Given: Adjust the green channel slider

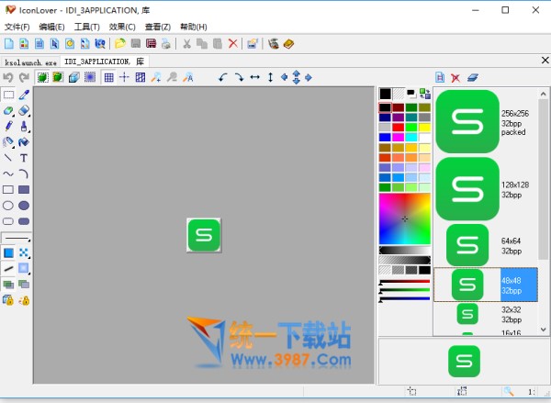Looking at the screenshot, I should click(x=405, y=290).
